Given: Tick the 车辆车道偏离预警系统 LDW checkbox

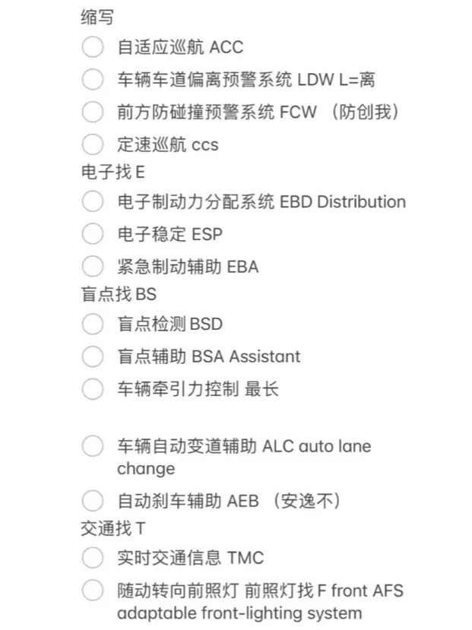Looking at the screenshot, I should 92,79.
